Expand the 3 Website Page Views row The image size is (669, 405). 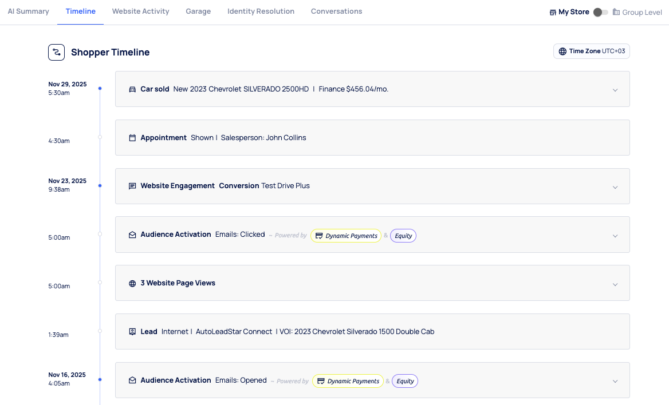point(615,284)
